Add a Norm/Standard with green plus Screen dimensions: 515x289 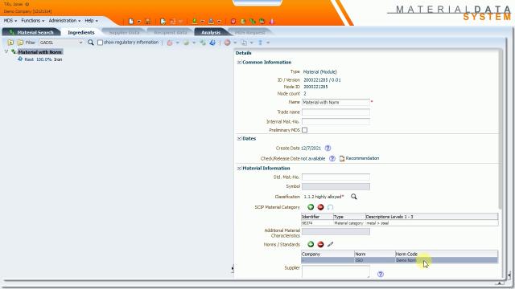click(311, 244)
